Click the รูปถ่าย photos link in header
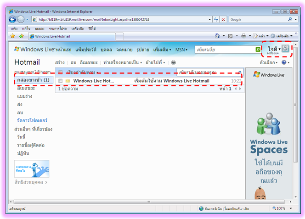The width and height of the screenshot is (305, 219). tap(143, 50)
